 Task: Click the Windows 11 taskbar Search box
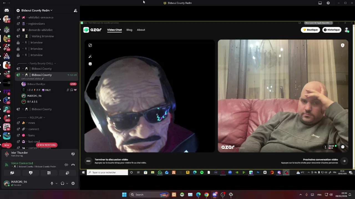tap(149, 195)
